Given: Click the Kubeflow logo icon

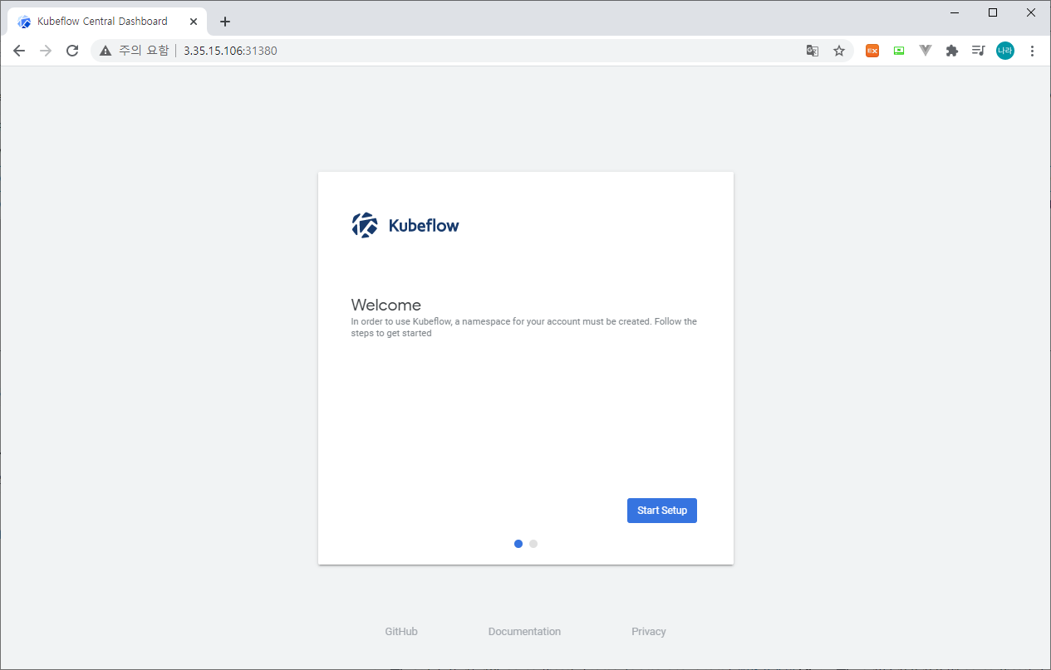Looking at the screenshot, I should (x=365, y=225).
